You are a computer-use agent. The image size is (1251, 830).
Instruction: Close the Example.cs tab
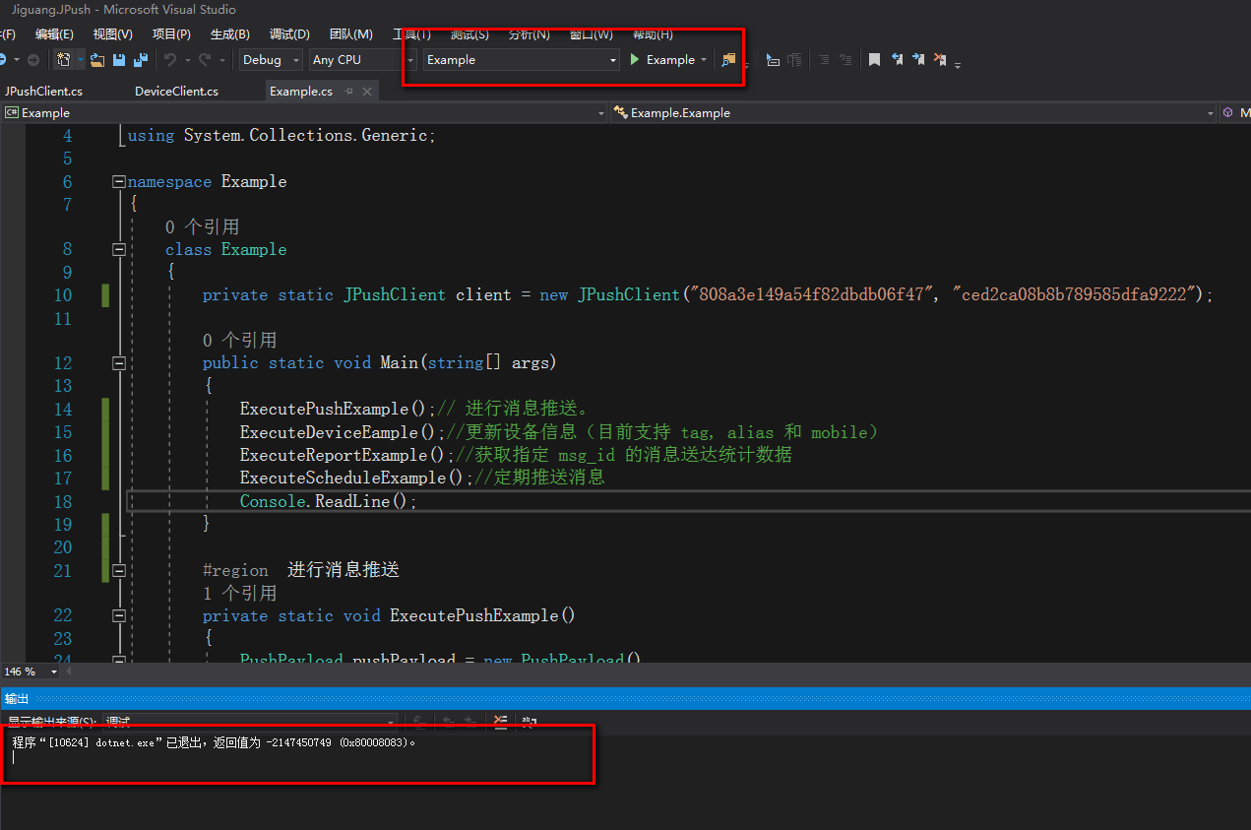[x=367, y=92]
